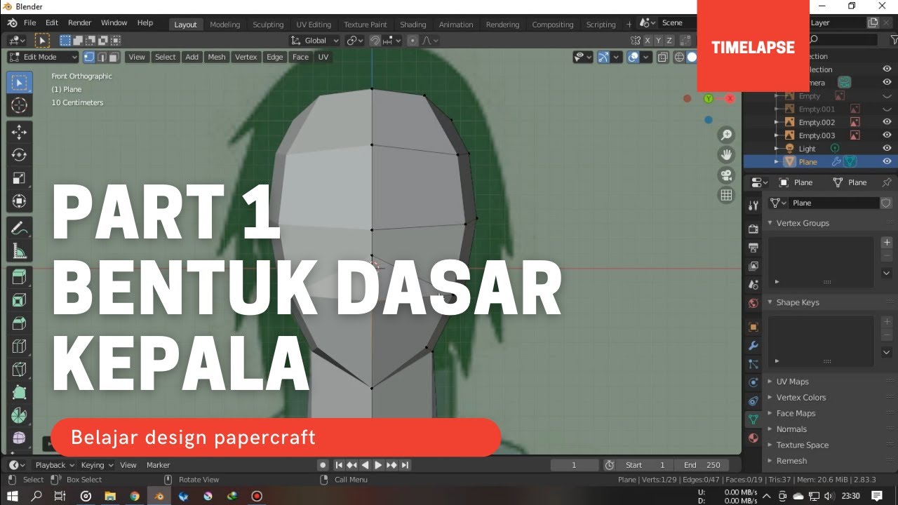Select the Inset Faces tool
Image resolution: width=898 pixels, height=505 pixels.
[x=19, y=300]
